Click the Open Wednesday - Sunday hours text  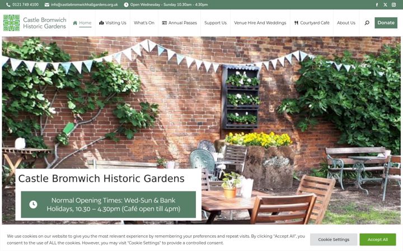[x=169, y=4]
